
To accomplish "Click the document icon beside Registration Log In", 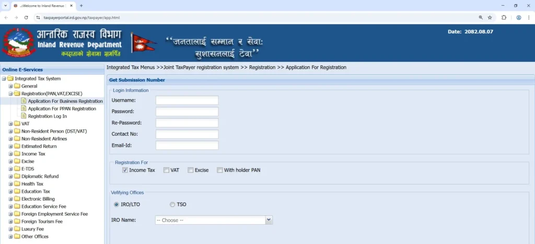I will [x=24, y=116].
